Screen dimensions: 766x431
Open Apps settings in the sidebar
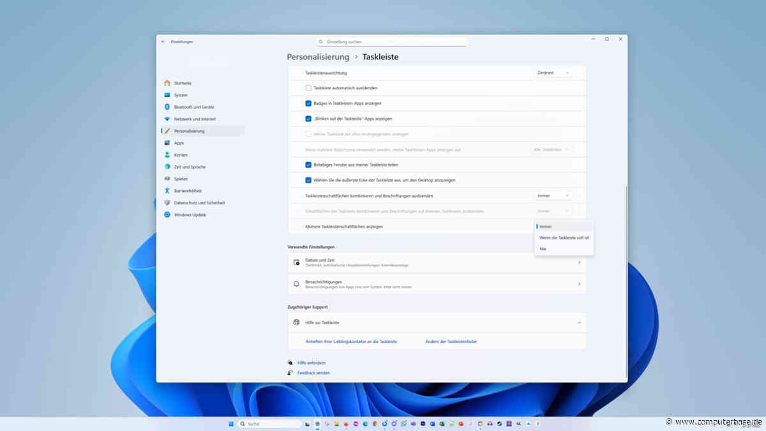click(x=202, y=143)
